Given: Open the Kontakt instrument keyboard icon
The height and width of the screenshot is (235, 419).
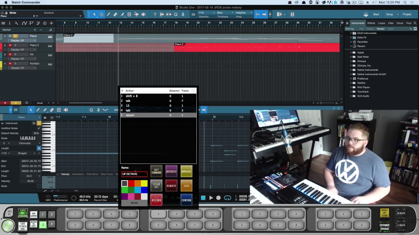Looking at the screenshot, I should 50,64.
